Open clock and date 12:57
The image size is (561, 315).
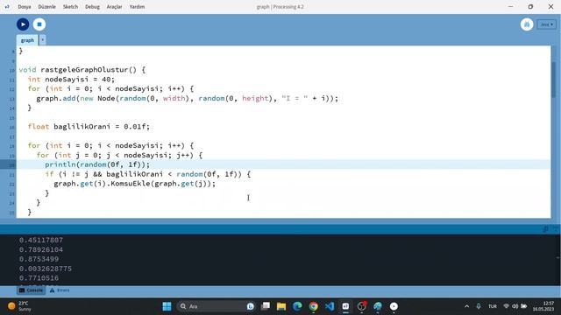click(543, 306)
